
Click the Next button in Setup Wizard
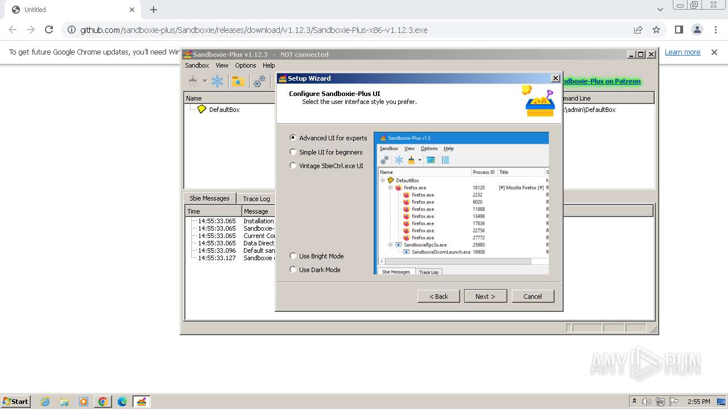485,296
